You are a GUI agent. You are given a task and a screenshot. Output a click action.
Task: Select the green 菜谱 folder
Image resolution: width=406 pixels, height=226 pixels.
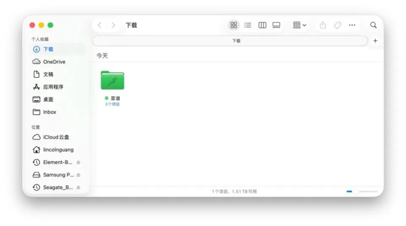pyautogui.click(x=112, y=80)
